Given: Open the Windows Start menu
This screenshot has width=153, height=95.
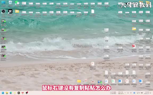Looking at the screenshot, I should (x=3, y=93).
